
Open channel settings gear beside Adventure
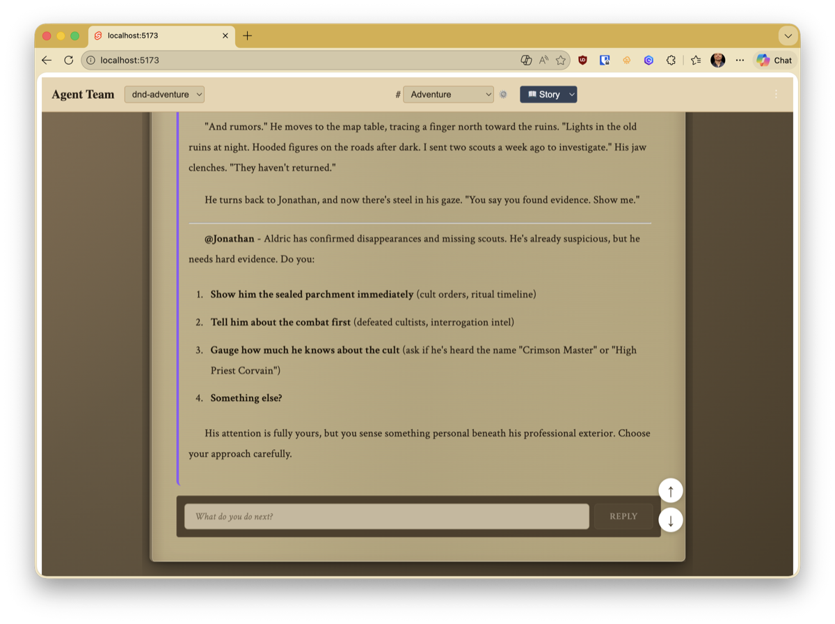pos(503,95)
